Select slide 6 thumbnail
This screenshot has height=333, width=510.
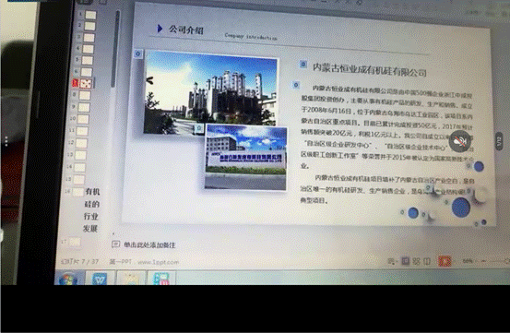point(87,72)
